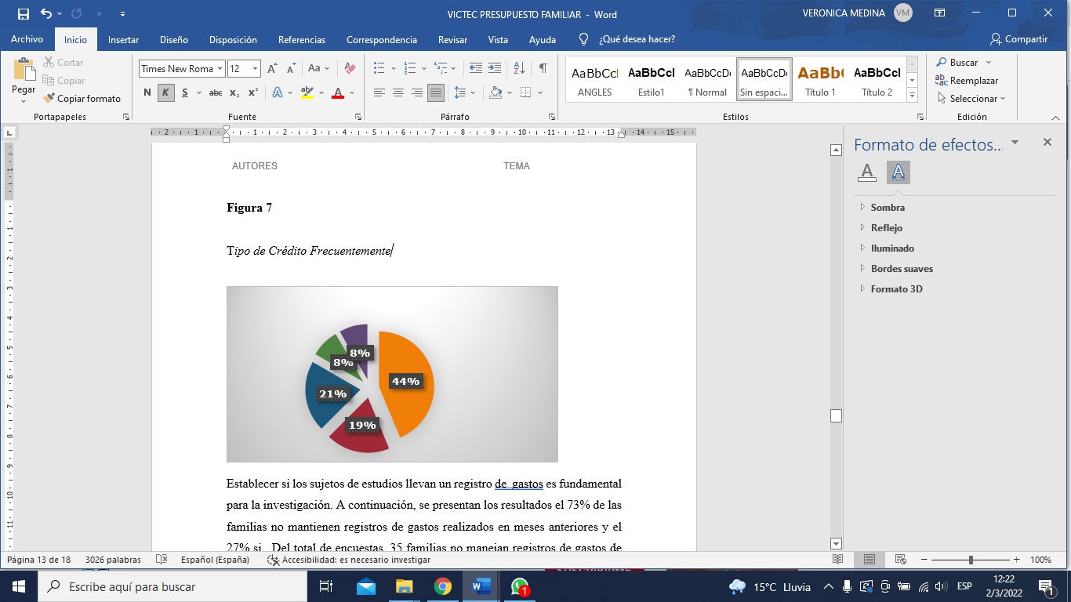Click the numbered list icon
The image size is (1071, 602).
[410, 68]
